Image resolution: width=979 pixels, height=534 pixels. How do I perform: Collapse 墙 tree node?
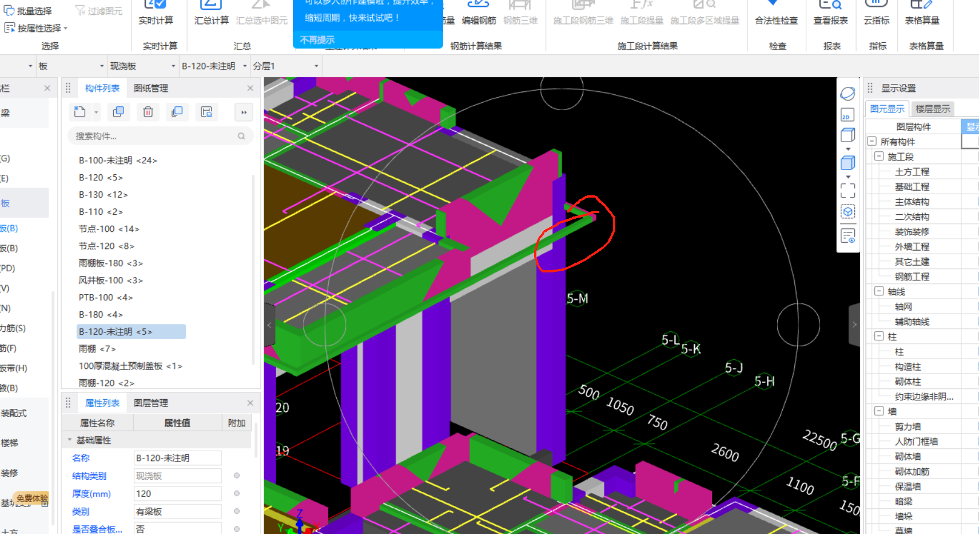point(879,411)
